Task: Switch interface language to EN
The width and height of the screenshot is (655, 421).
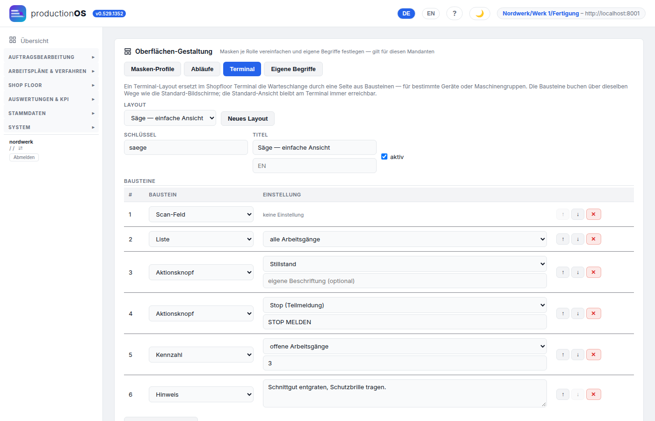Action: coord(431,14)
